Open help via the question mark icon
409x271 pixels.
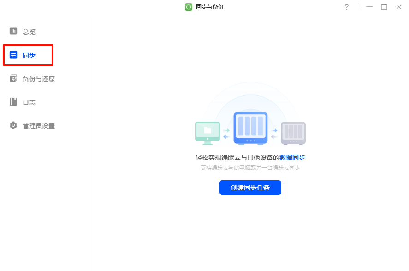pyautogui.click(x=347, y=7)
